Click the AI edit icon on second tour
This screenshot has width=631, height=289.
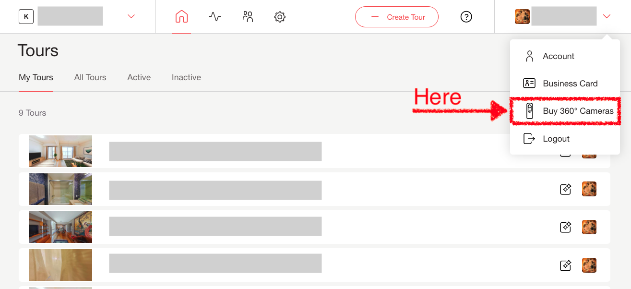(x=566, y=189)
